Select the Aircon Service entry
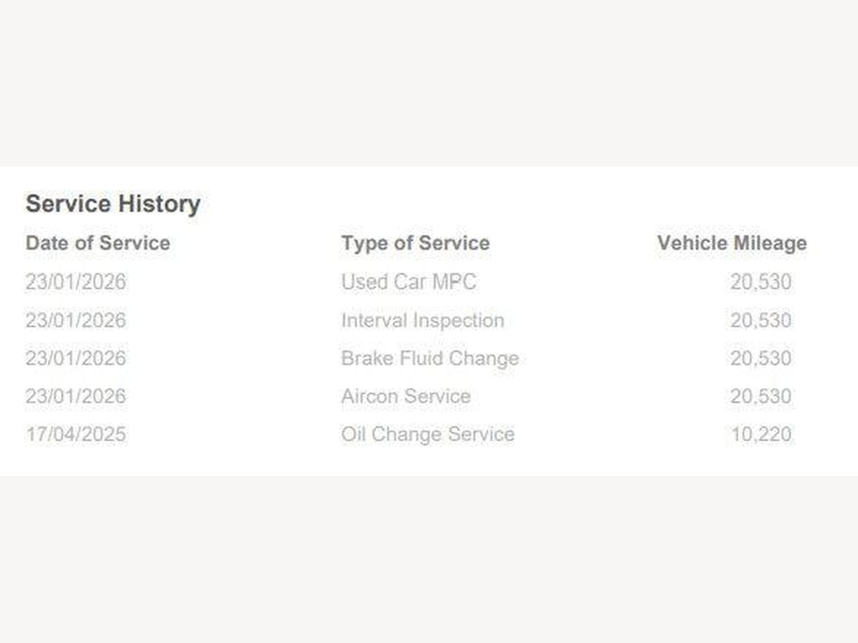858x643 pixels. pos(406,396)
